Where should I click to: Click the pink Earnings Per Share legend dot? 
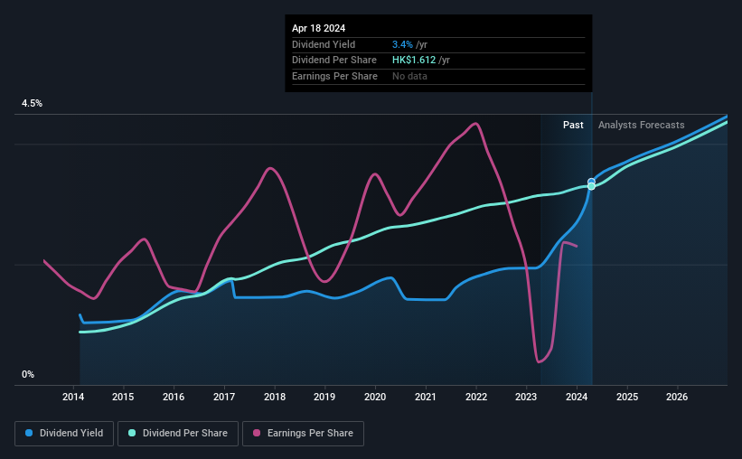(257, 433)
